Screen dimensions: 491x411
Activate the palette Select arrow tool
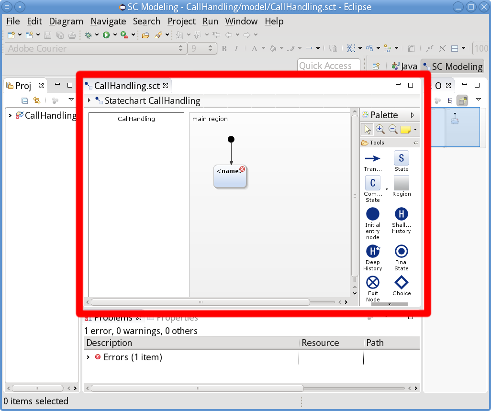point(368,129)
